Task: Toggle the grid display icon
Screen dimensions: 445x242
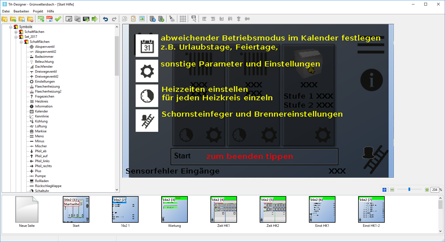Action: 183,19
